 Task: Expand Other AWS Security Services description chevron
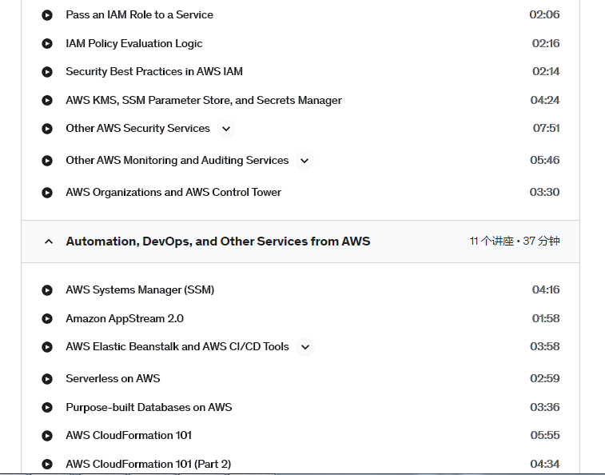(226, 129)
